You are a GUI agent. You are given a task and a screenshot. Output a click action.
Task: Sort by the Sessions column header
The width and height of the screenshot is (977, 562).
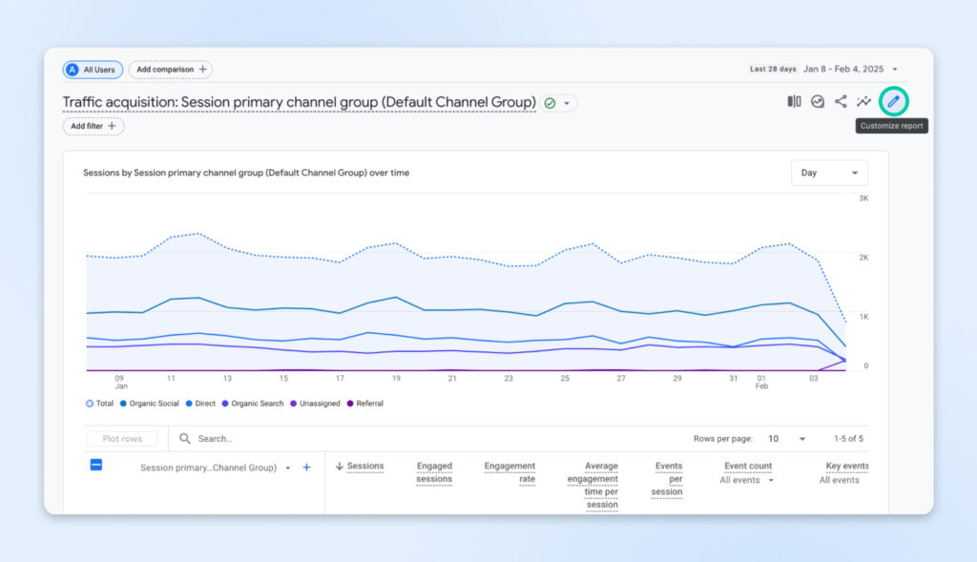[x=364, y=467]
